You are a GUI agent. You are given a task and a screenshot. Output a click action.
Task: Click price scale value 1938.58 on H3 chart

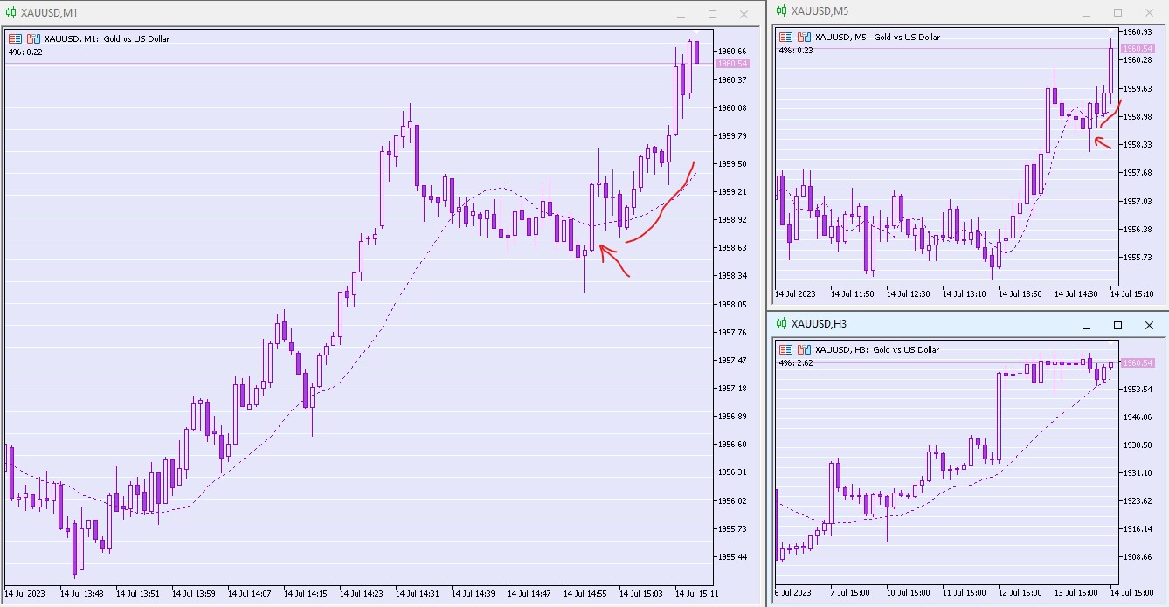click(1138, 445)
